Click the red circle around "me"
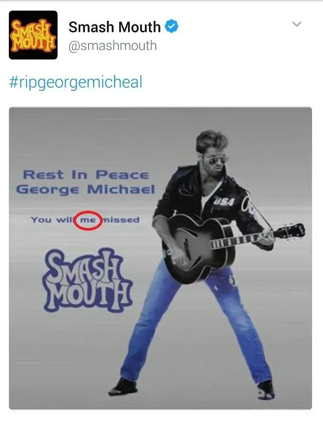The width and height of the screenshot is (323, 421). [x=88, y=220]
